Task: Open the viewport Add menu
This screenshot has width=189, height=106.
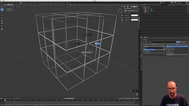Action: point(17,6)
